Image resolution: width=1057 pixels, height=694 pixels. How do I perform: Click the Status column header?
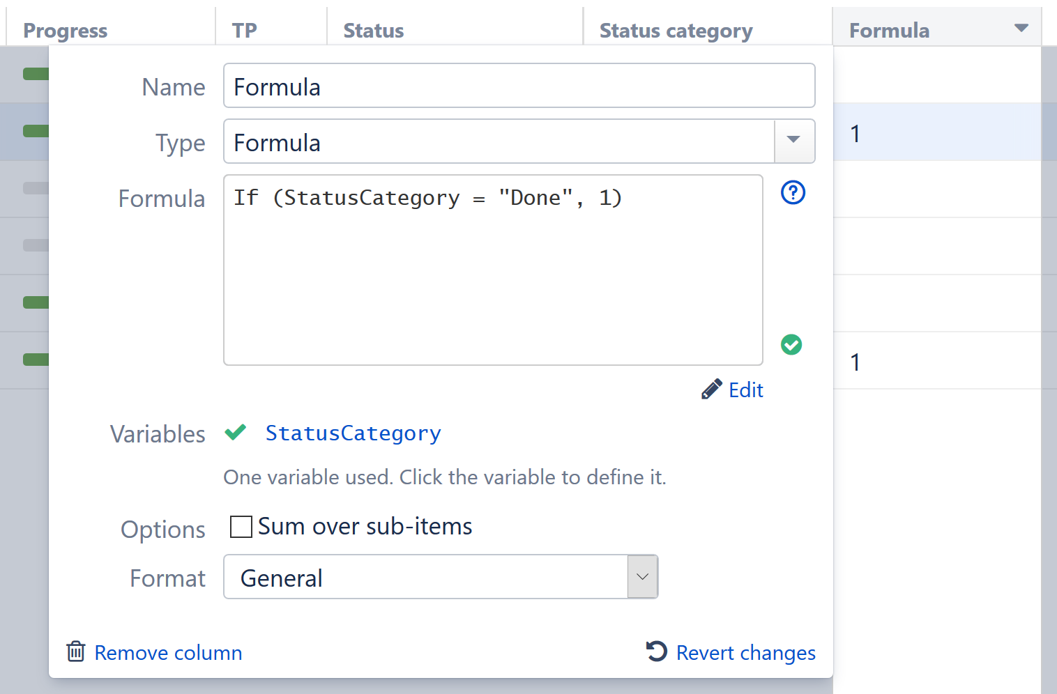pos(374,30)
